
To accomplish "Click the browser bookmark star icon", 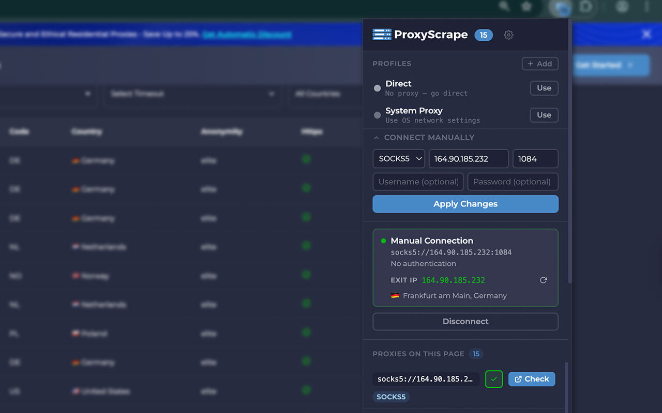I will click(526, 6).
